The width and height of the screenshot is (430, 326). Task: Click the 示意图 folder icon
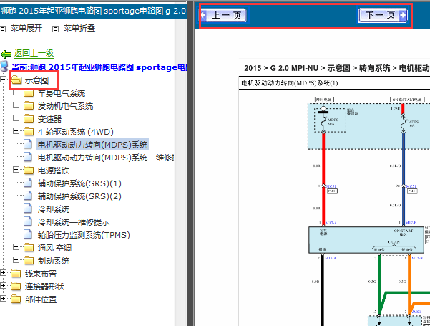click(x=16, y=80)
